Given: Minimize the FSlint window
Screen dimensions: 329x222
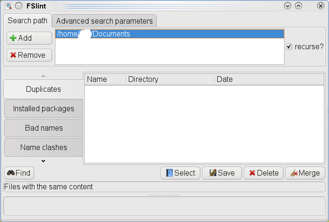Looking at the screenshot, I should tap(287, 6).
